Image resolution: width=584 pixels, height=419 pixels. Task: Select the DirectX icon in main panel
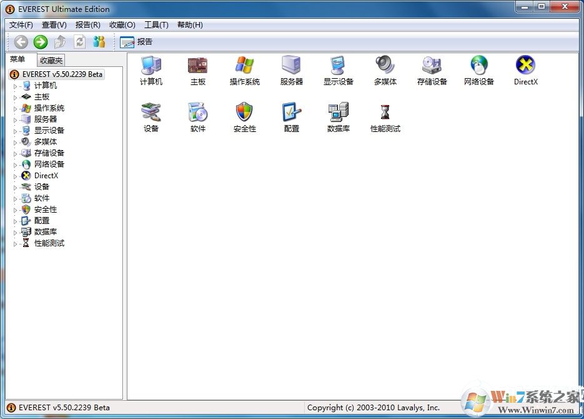pos(525,66)
